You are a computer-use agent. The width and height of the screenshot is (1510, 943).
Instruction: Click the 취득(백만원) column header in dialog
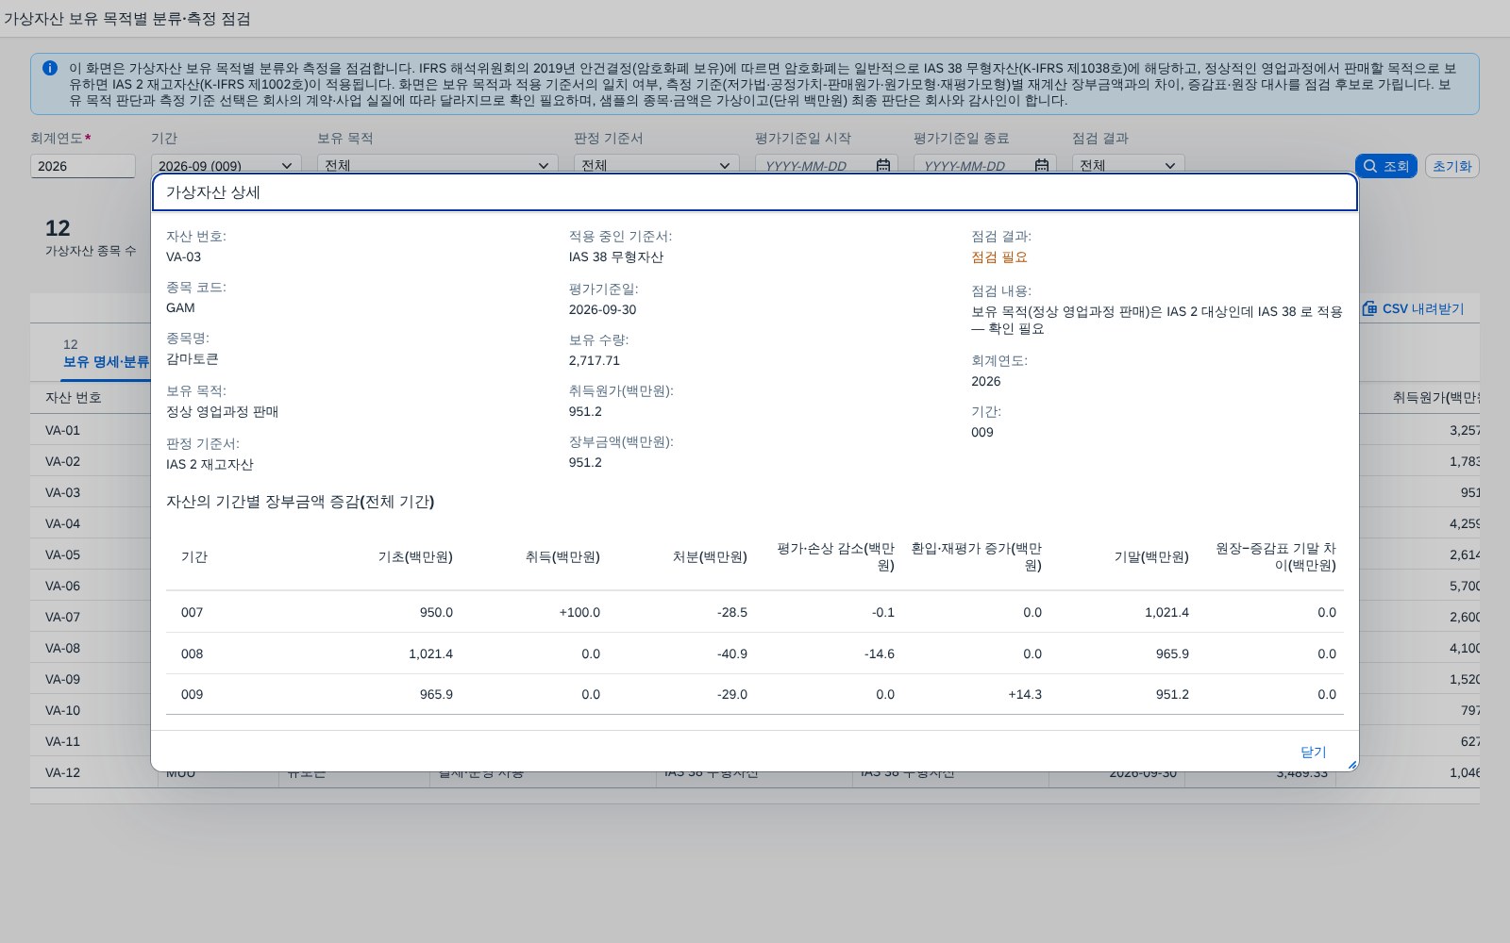(562, 556)
